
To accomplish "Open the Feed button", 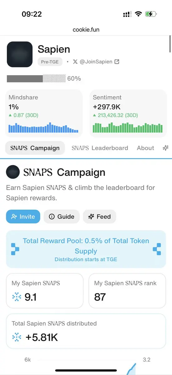I will point(99,217).
